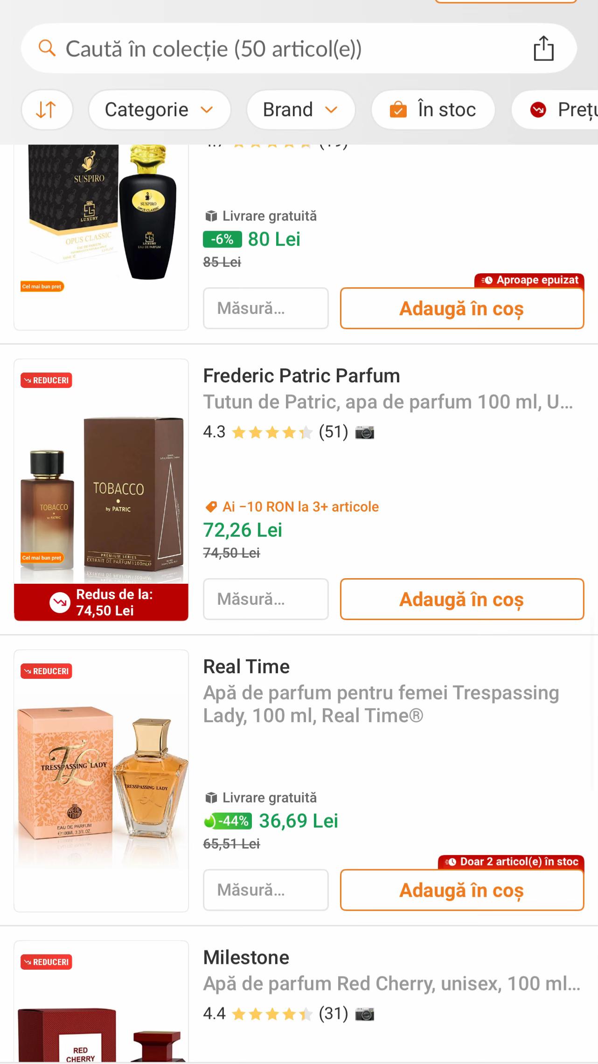Viewport: 598px width, 1064px height.
Task: Open Măsură selector for Tresspassing Lady
Action: click(266, 890)
